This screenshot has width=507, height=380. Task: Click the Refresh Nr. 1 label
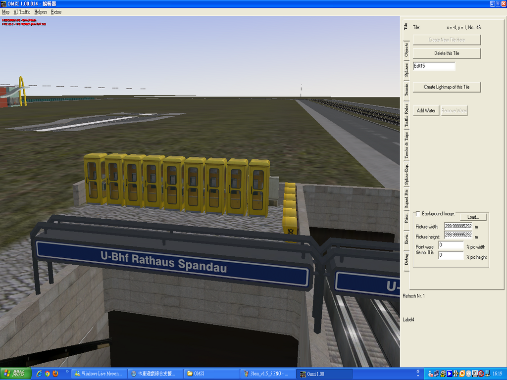point(413,296)
